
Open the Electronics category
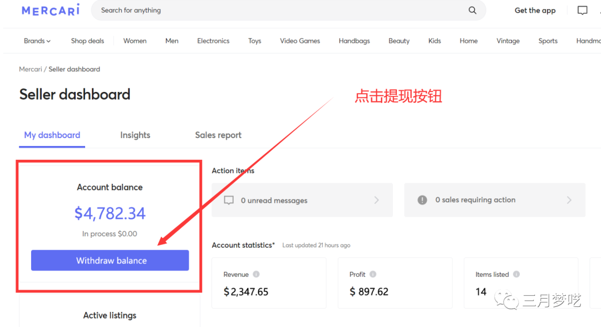click(x=213, y=41)
